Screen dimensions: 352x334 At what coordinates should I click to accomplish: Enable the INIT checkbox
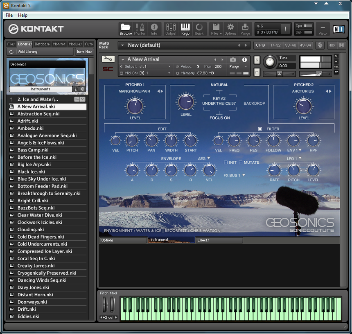point(226,162)
